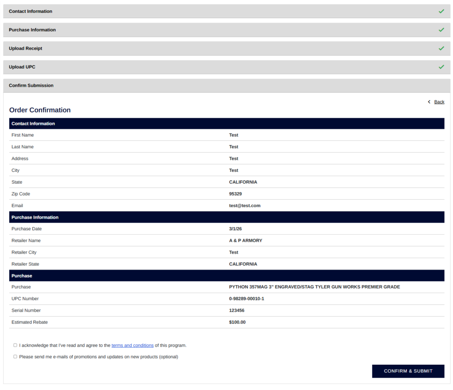The height and width of the screenshot is (390, 453).
Task: Tick the terms and conditions acknowledgment checkbox
Action: pos(15,345)
